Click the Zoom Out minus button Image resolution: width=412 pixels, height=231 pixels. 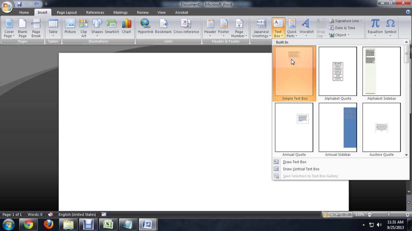click(370, 214)
